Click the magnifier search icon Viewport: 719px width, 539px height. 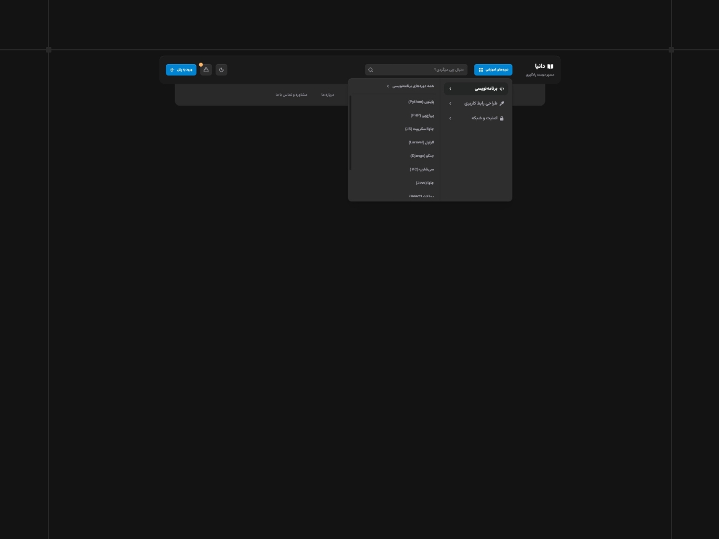pos(370,69)
